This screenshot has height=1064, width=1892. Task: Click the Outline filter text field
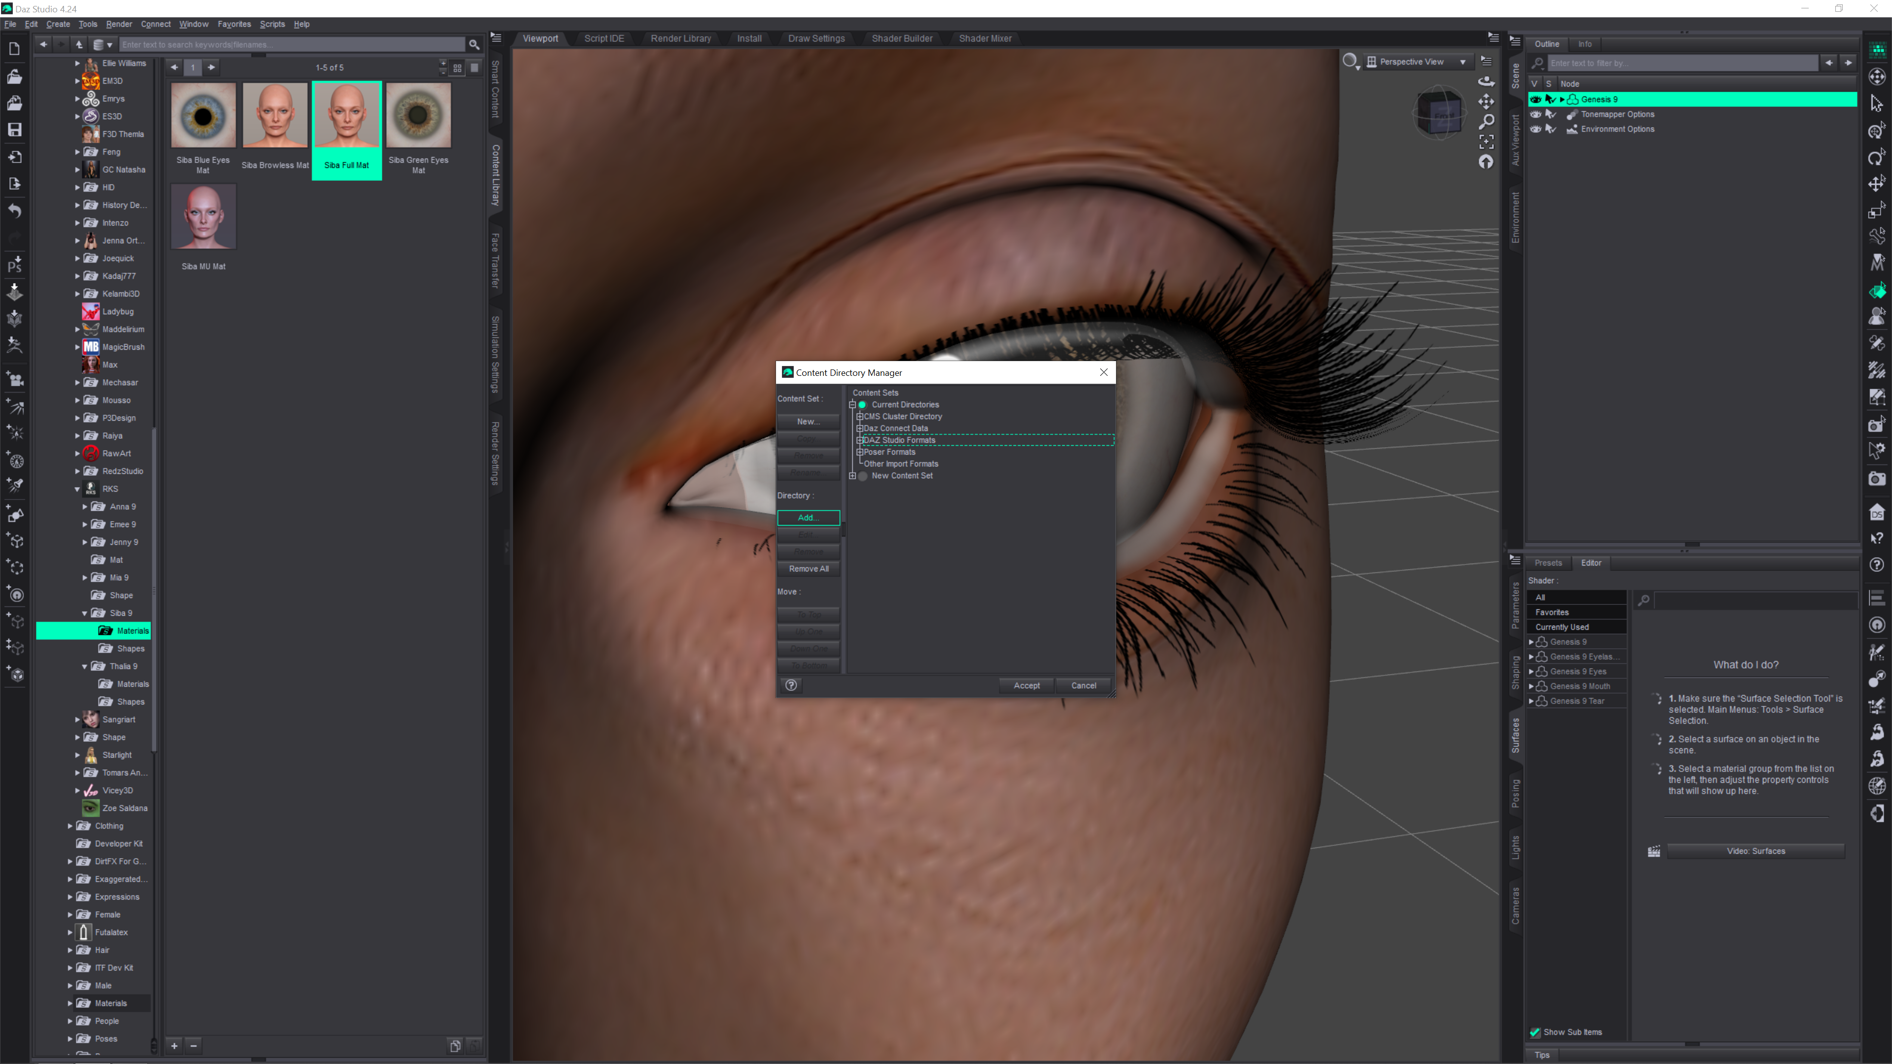[x=1682, y=63]
